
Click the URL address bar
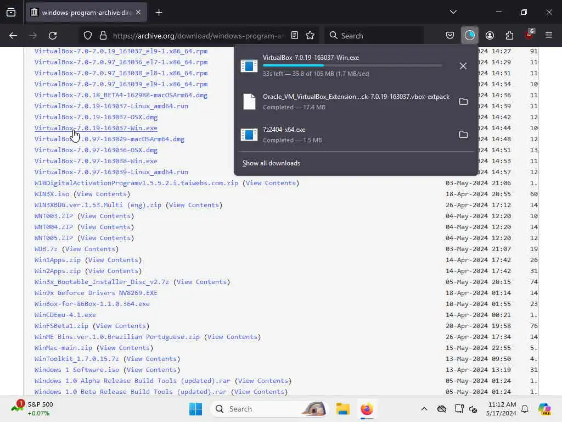coord(198,36)
